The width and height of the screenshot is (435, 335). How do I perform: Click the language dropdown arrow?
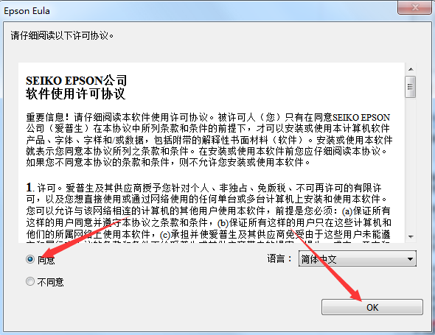click(x=410, y=259)
